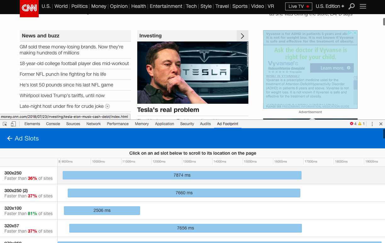The height and width of the screenshot is (243, 385).
Task: Click the ad choices icon on Vyvanse ad
Action: 350,33
